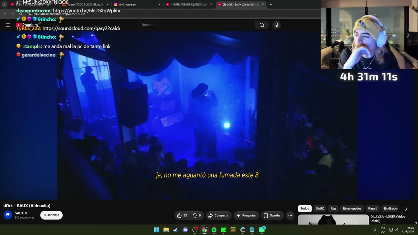
Task: Open a new browser tab
Action: click(271, 5)
